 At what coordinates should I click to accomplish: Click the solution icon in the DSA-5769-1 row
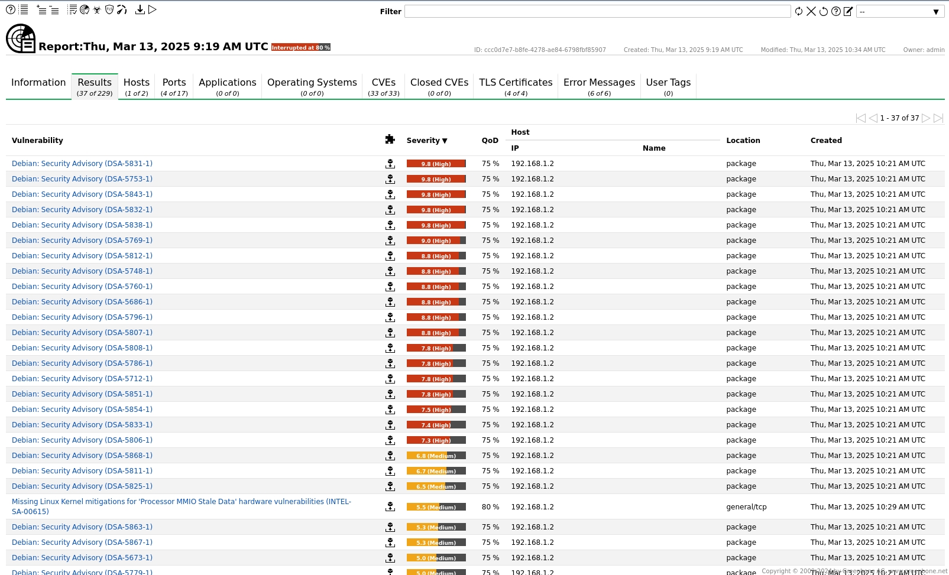tap(390, 241)
